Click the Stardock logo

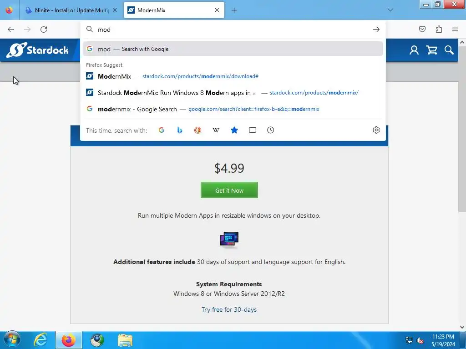(37, 50)
